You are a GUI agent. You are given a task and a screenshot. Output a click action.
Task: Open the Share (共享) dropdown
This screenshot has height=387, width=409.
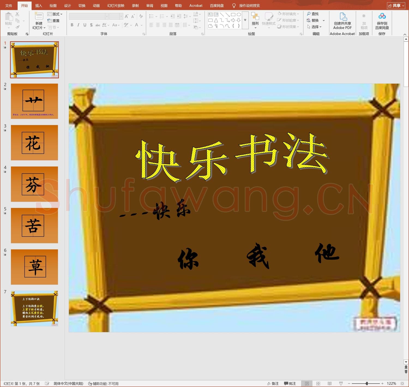396,5
